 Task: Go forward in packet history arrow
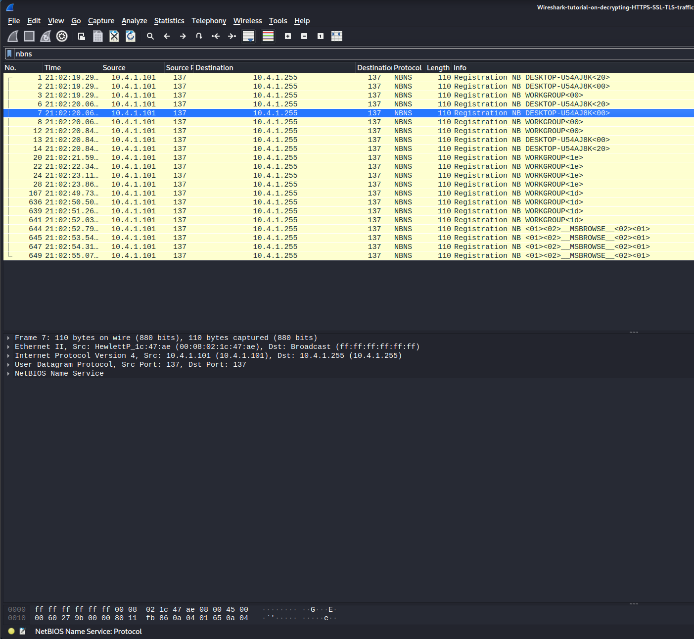coord(183,36)
